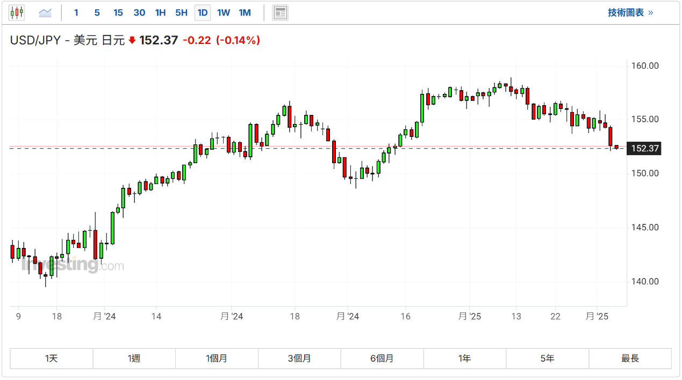682x380 pixels.
Task: Select the candlestick chart type icon
Action: pyautogui.click(x=17, y=12)
